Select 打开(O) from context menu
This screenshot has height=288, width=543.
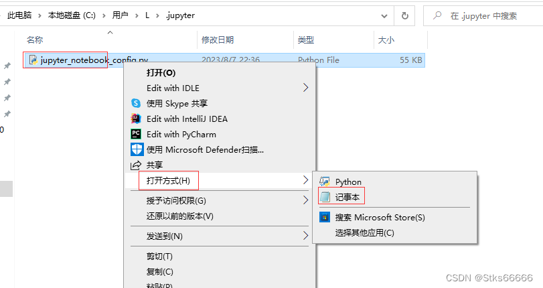[161, 73]
